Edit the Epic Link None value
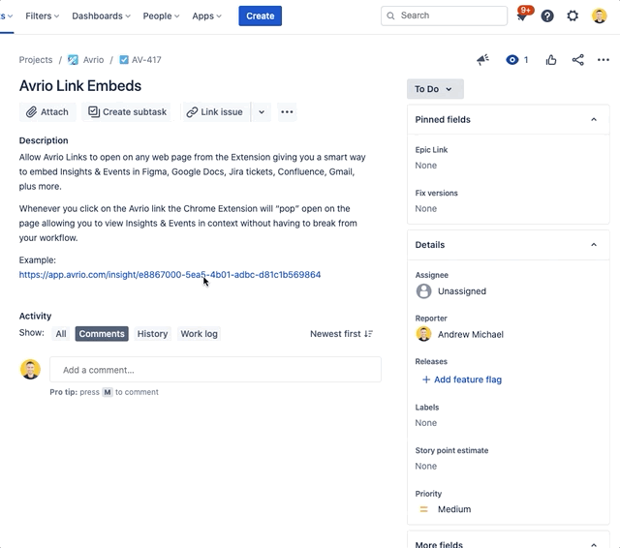The width and height of the screenshot is (620, 548). pyautogui.click(x=426, y=166)
